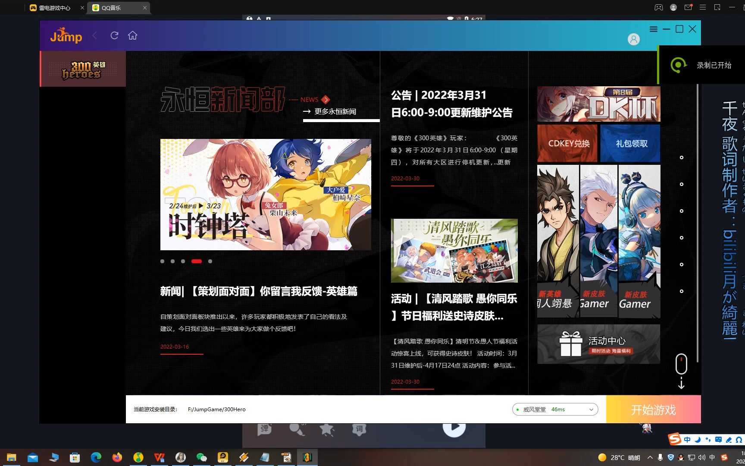
Task: Go back with the Jump launcher back arrow
Action: coord(95,36)
